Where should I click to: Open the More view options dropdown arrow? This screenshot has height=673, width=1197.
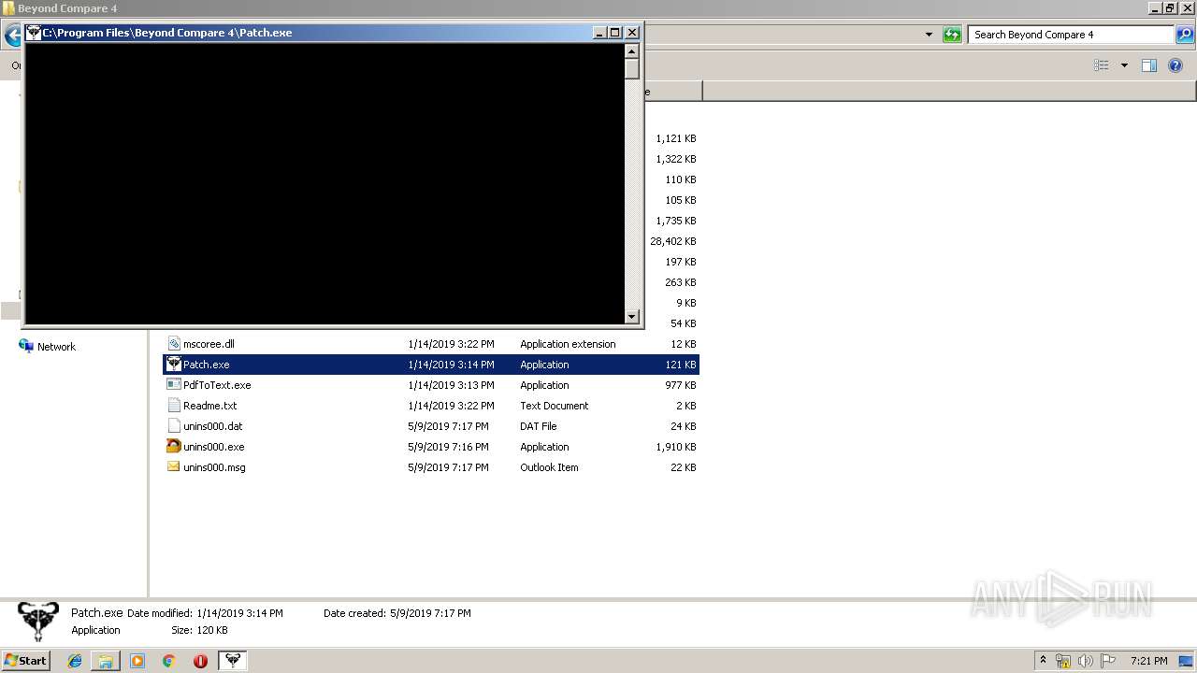pyautogui.click(x=1124, y=65)
